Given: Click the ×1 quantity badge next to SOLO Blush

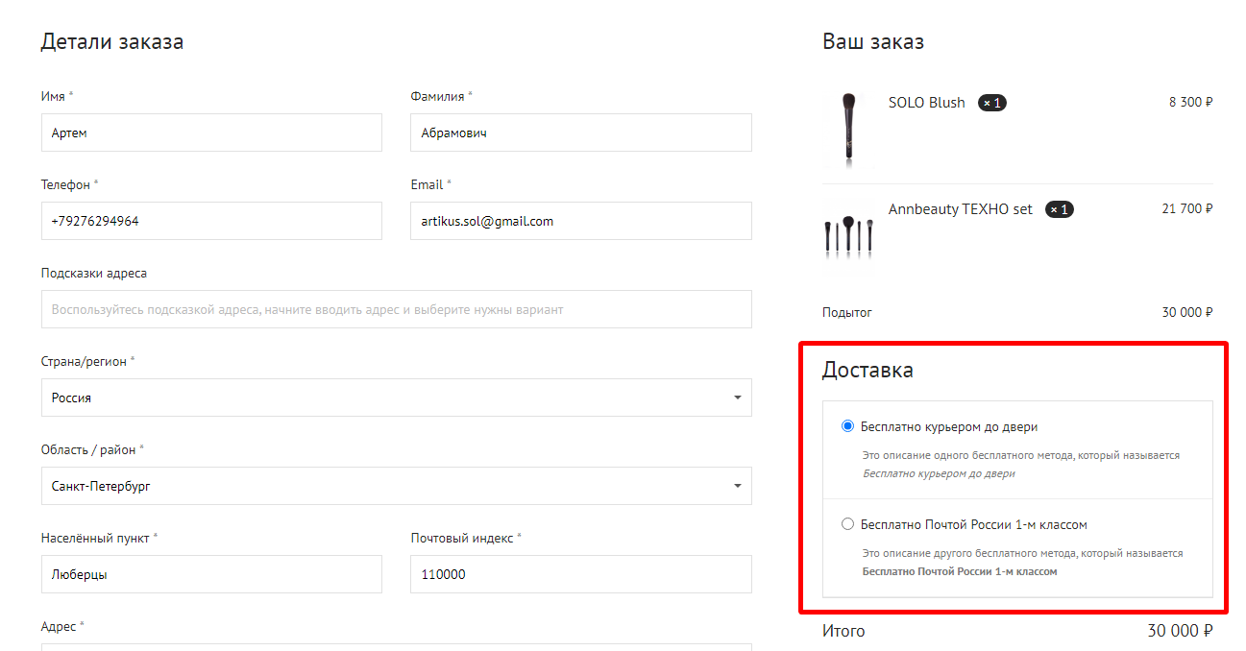Looking at the screenshot, I should click(x=992, y=103).
